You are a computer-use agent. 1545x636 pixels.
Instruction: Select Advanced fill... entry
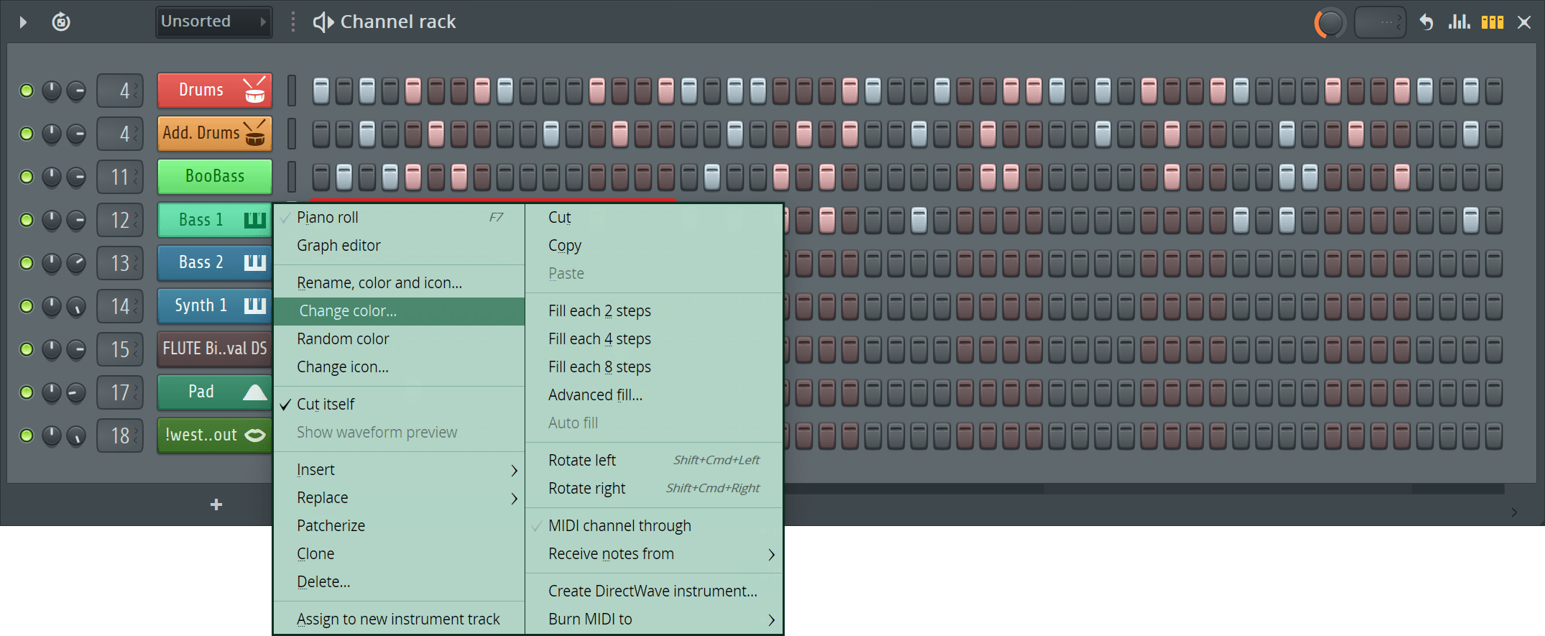(x=654, y=395)
